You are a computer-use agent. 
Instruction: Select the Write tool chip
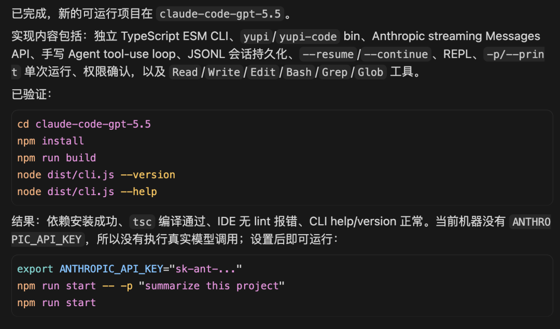224,72
